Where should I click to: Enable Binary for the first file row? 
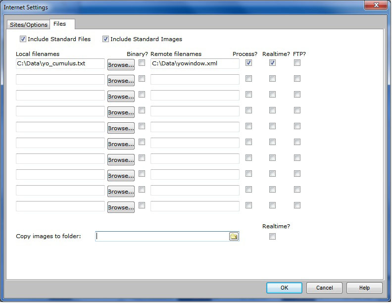(142, 63)
